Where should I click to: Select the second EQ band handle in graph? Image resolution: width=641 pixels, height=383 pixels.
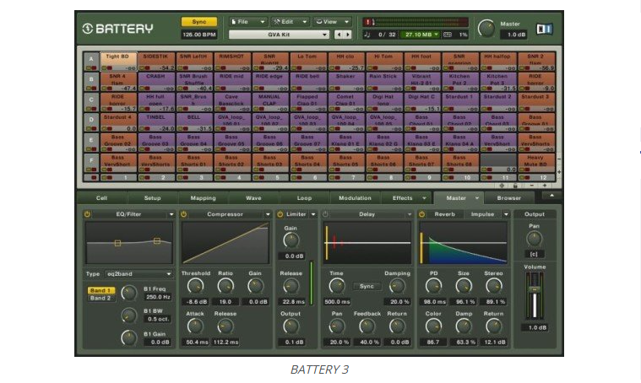[x=157, y=241]
